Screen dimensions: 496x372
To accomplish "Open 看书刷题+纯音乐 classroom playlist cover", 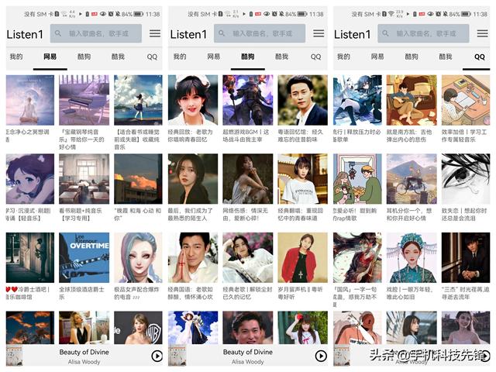I will coord(84,179).
